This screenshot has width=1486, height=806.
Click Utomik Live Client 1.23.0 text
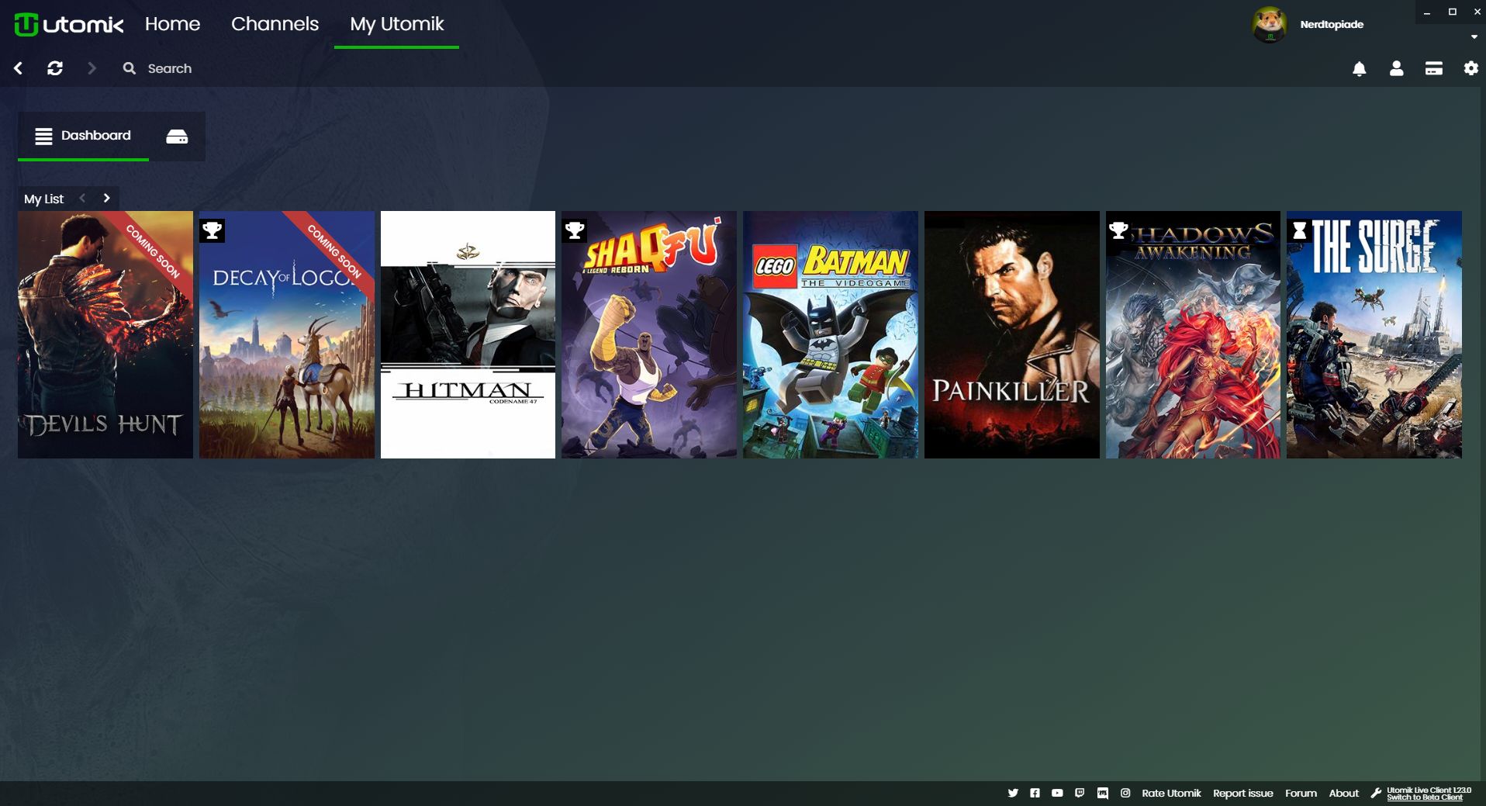click(x=1429, y=790)
